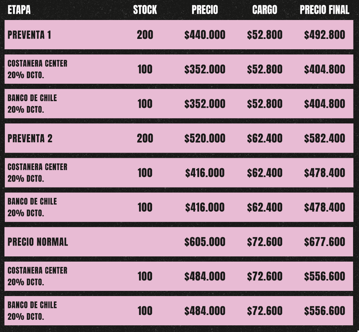
Task: Select the PRECIO FINAL column header
Action: 325,10
